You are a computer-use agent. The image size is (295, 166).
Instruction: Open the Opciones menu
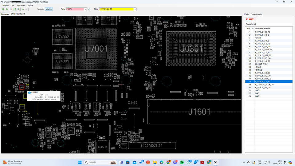pos(21,6)
